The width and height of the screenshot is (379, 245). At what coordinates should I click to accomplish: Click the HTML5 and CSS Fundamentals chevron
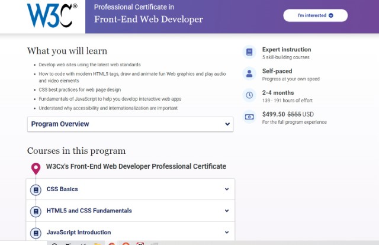227,211
